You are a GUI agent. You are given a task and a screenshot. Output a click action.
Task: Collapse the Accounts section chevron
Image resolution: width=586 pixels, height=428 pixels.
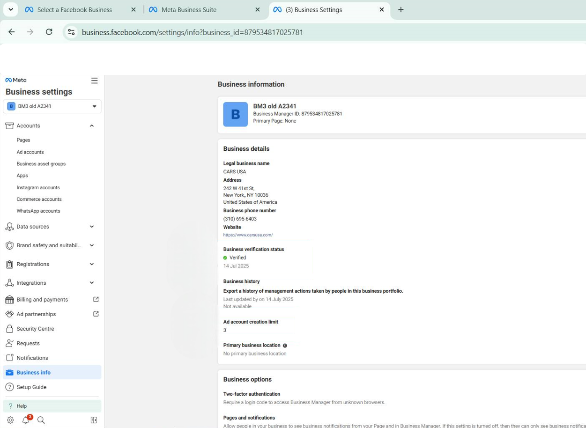(x=92, y=125)
